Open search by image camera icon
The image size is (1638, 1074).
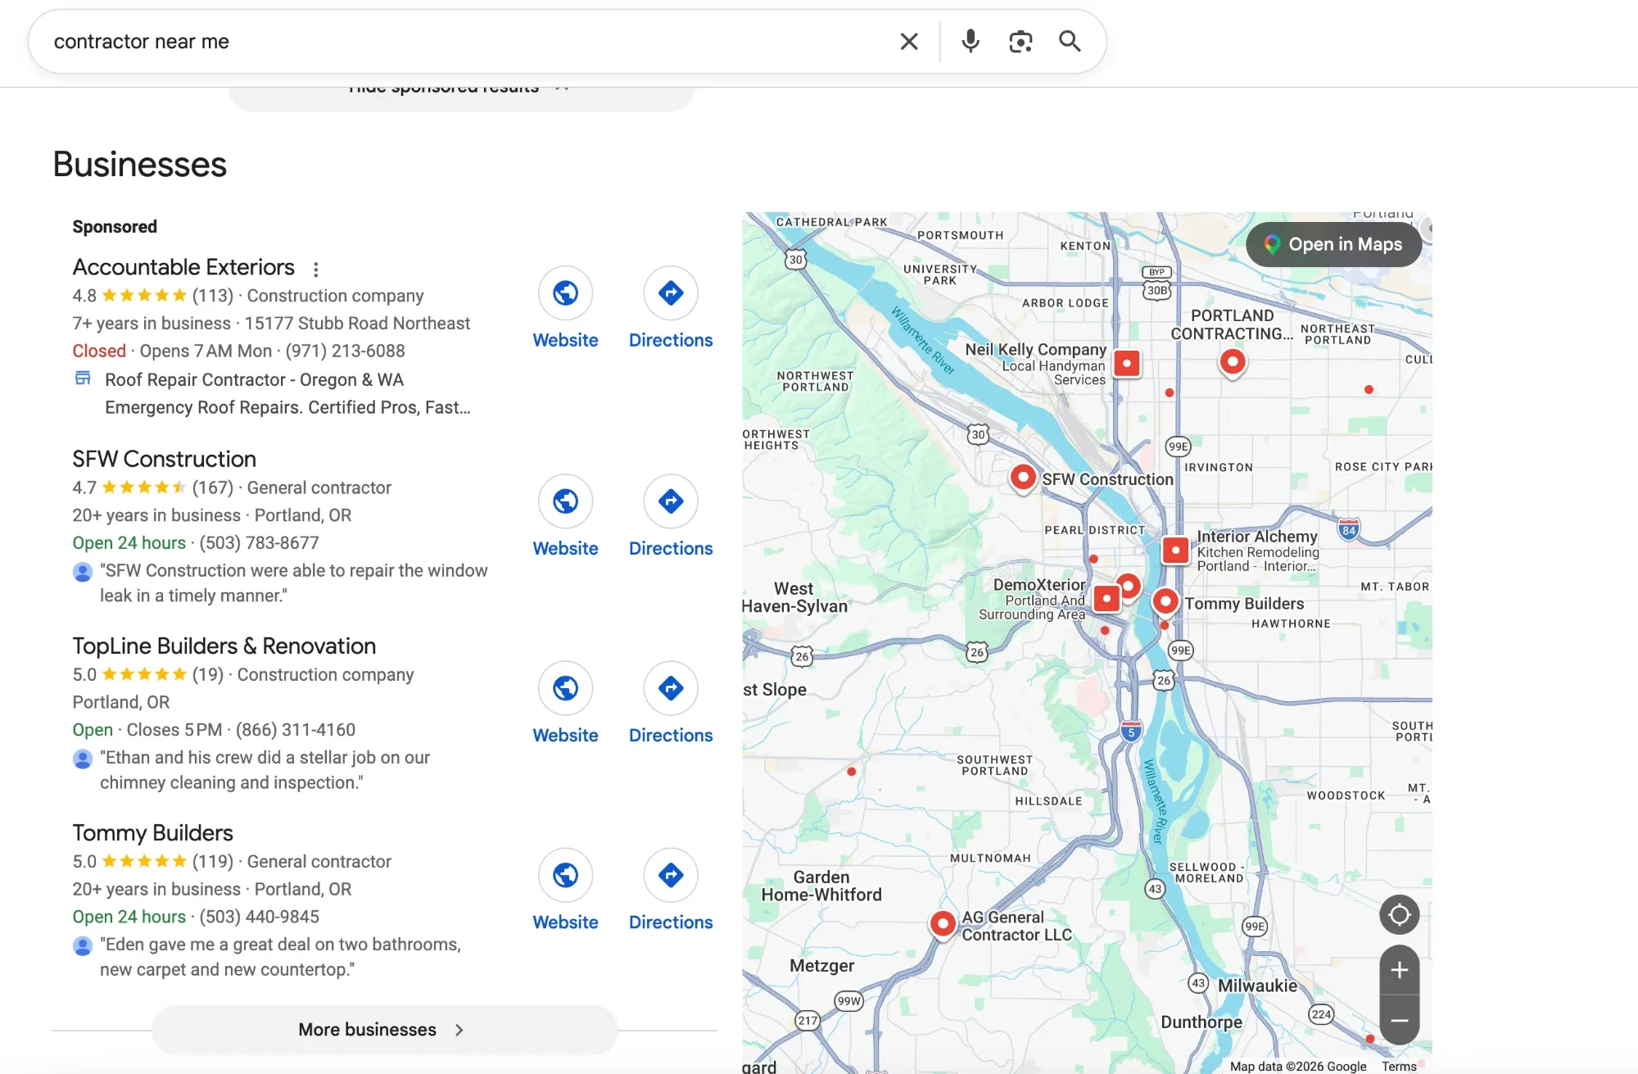point(1020,42)
